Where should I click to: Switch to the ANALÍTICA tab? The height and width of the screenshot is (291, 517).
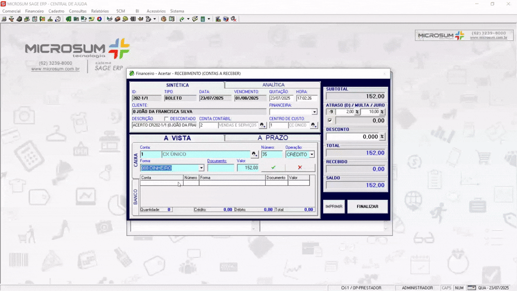click(273, 85)
